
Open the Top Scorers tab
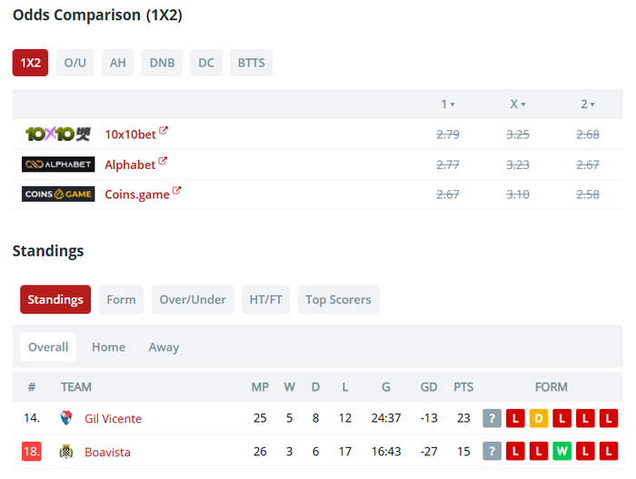(338, 300)
